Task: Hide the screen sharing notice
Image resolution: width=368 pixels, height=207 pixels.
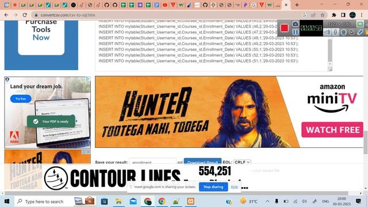Action: [x=235, y=187]
